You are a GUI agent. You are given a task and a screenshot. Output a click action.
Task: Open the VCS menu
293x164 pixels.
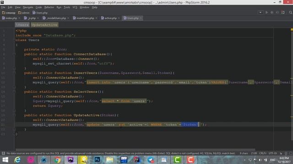pos(75,7)
